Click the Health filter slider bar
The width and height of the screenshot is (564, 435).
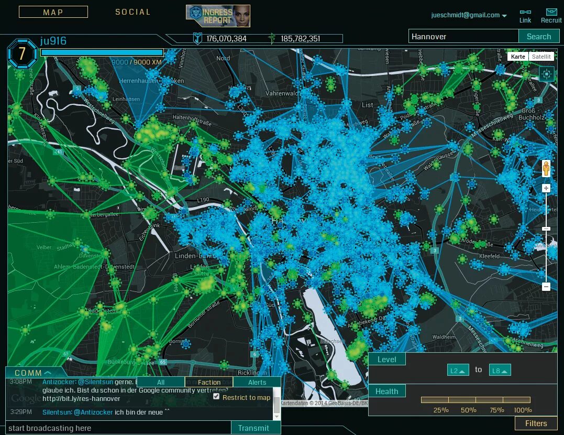tap(475, 400)
